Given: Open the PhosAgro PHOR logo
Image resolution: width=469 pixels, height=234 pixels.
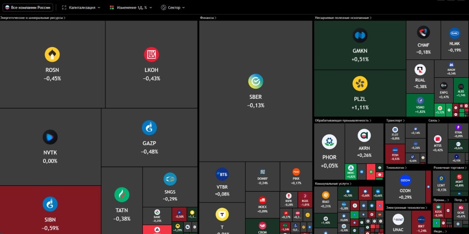Looking at the screenshot, I should pyautogui.click(x=329, y=142).
